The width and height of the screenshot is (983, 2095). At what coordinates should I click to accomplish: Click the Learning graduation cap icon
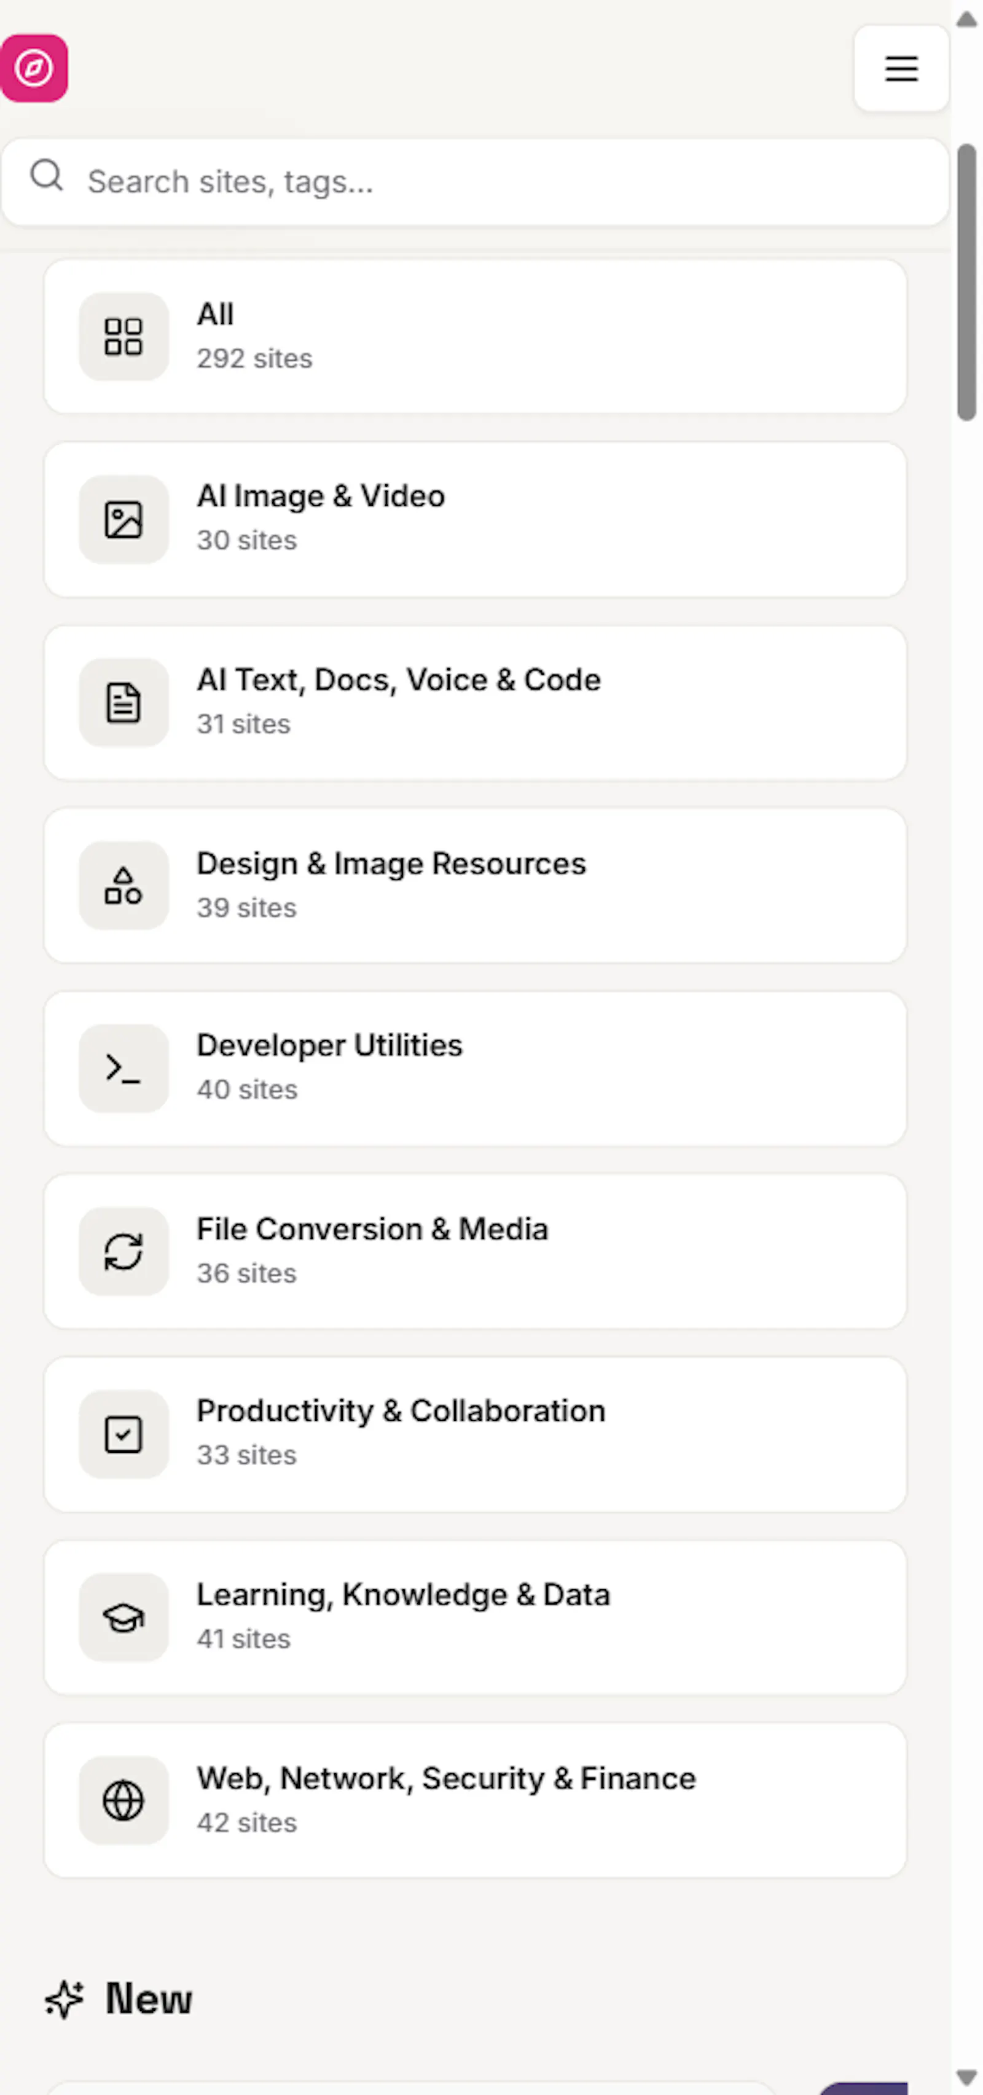123,1617
